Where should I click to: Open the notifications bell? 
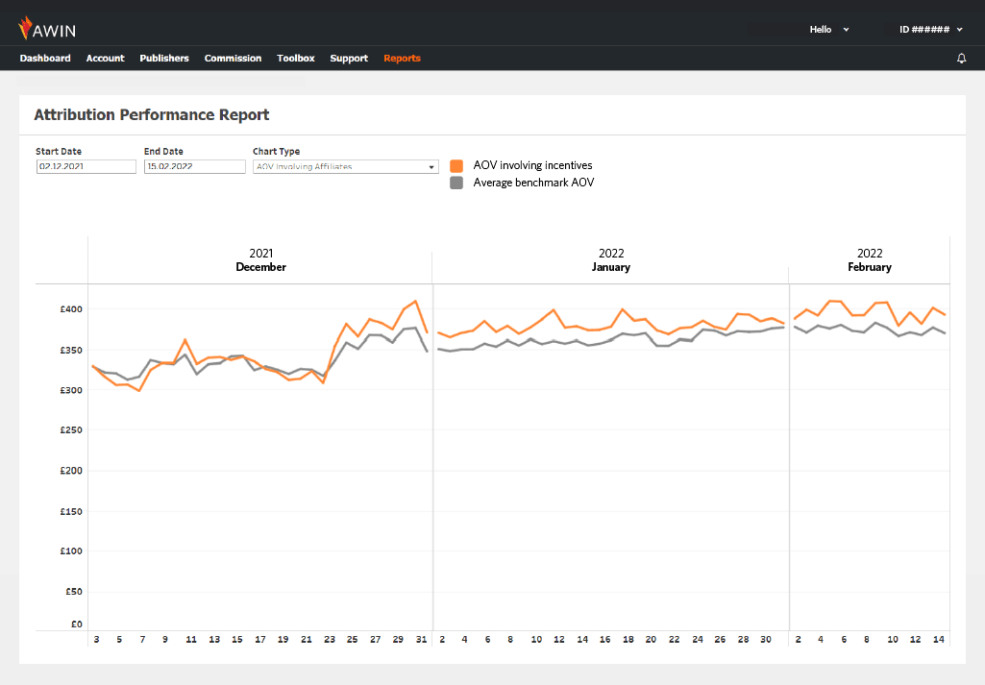point(961,59)
